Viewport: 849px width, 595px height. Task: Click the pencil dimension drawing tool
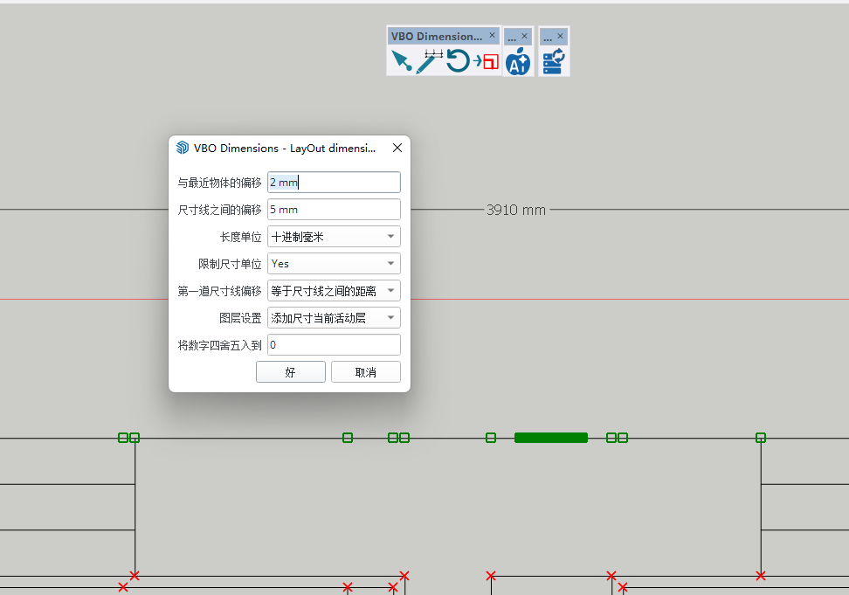[x=428, y=61]
